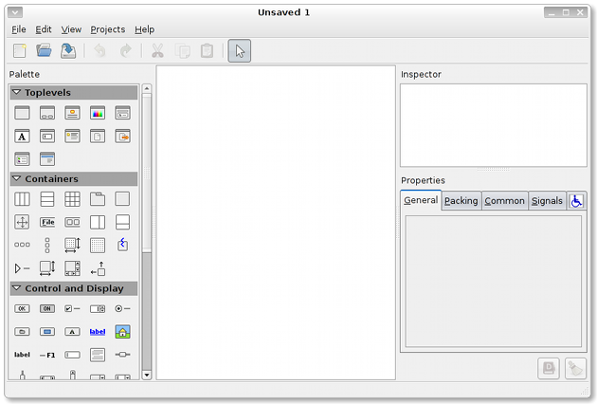
Task: Collapse the Containers palette section
Action: [17, 179]
